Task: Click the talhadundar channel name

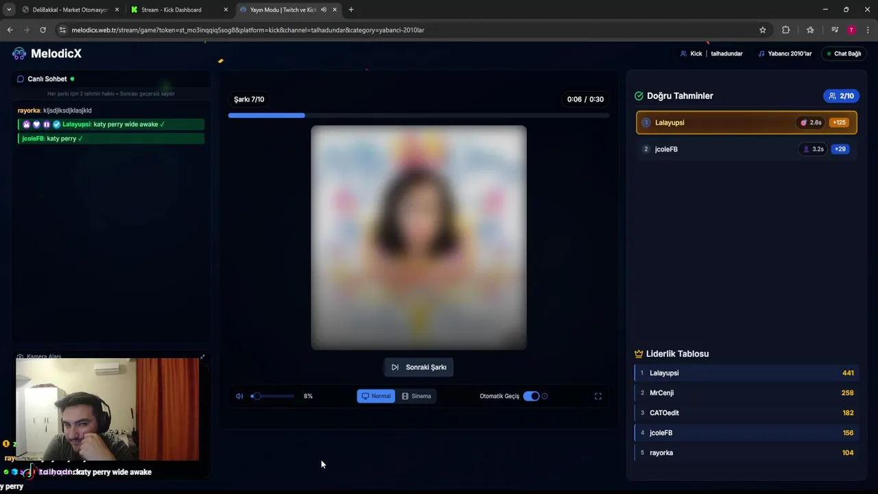Action: point(726,54)
